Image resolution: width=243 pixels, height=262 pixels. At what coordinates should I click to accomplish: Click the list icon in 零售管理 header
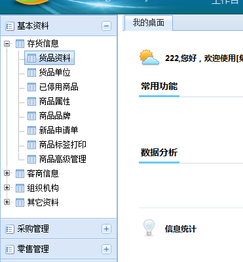tap(10, 250)
